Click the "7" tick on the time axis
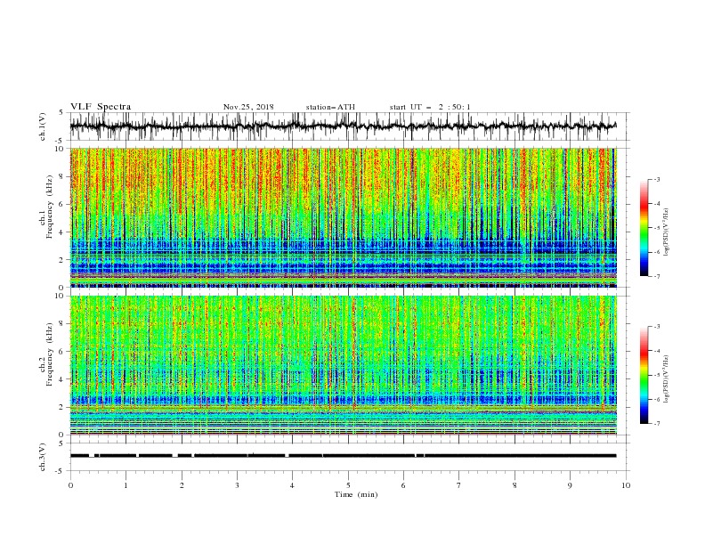705x545 pixels. point(459,485)
